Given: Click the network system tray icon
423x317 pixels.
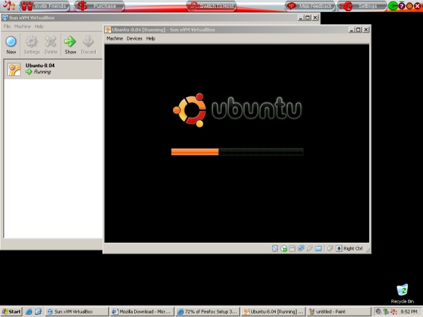Looking at the screenshot, I should 386,312.
